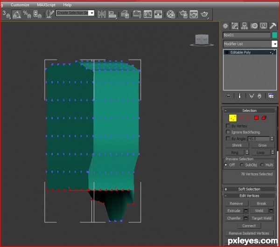This screenshot has width=280, height=247.
Task: Open Extrude settings dialog box
Action: [246, 211]
